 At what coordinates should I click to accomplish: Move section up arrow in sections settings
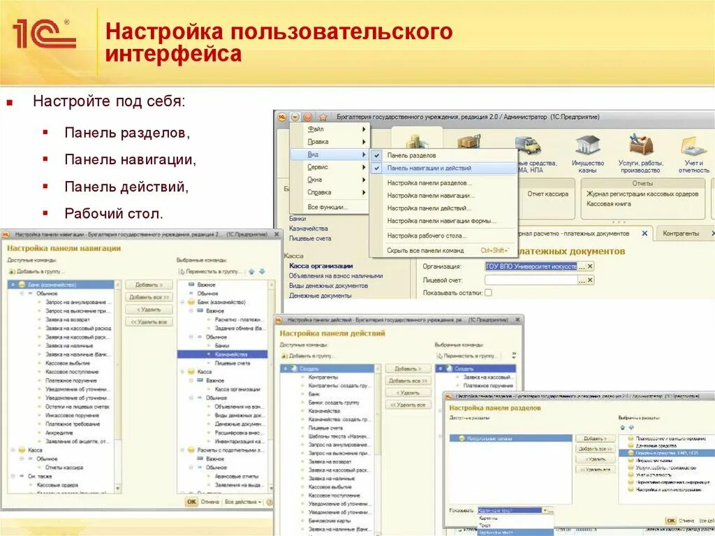(x=622, y=428)
